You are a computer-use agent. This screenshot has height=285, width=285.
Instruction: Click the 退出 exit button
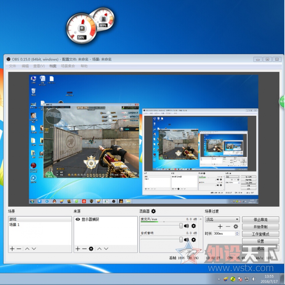click(x=261, y=248)
